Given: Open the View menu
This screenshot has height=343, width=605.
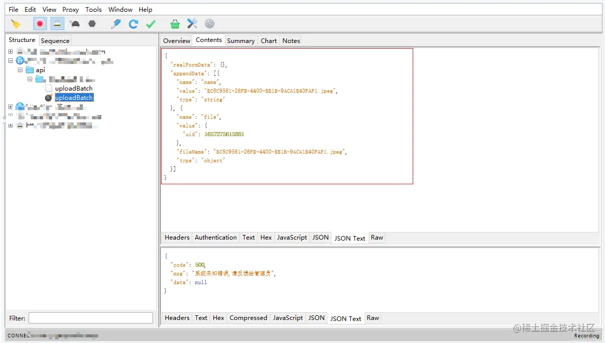Looking at the screenshot, I should pos(50,9).
